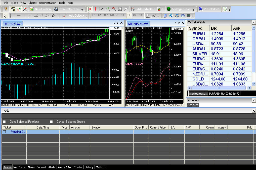256x170 pixels.
Task: Select the line chart type icon
Action: 101,9
